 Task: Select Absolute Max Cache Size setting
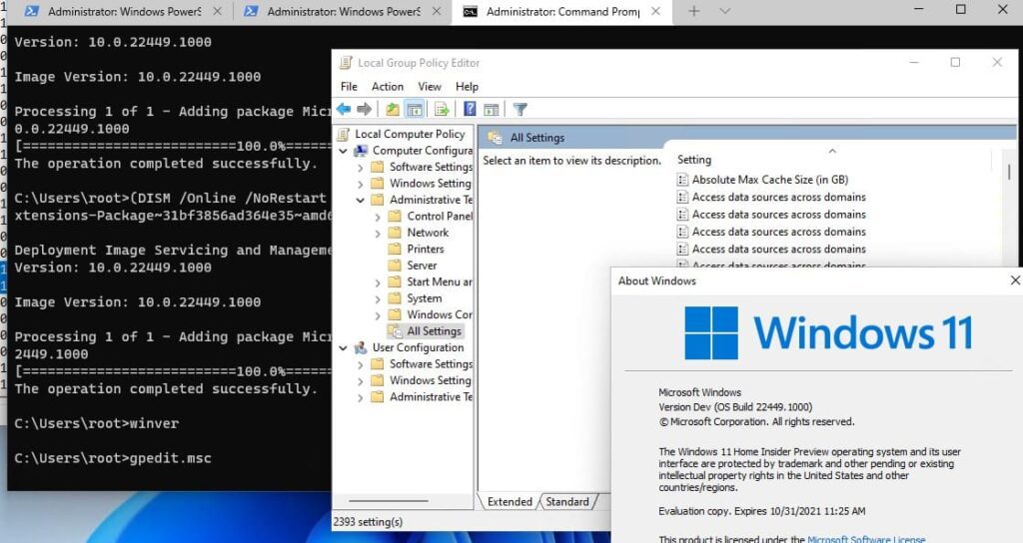770,180
